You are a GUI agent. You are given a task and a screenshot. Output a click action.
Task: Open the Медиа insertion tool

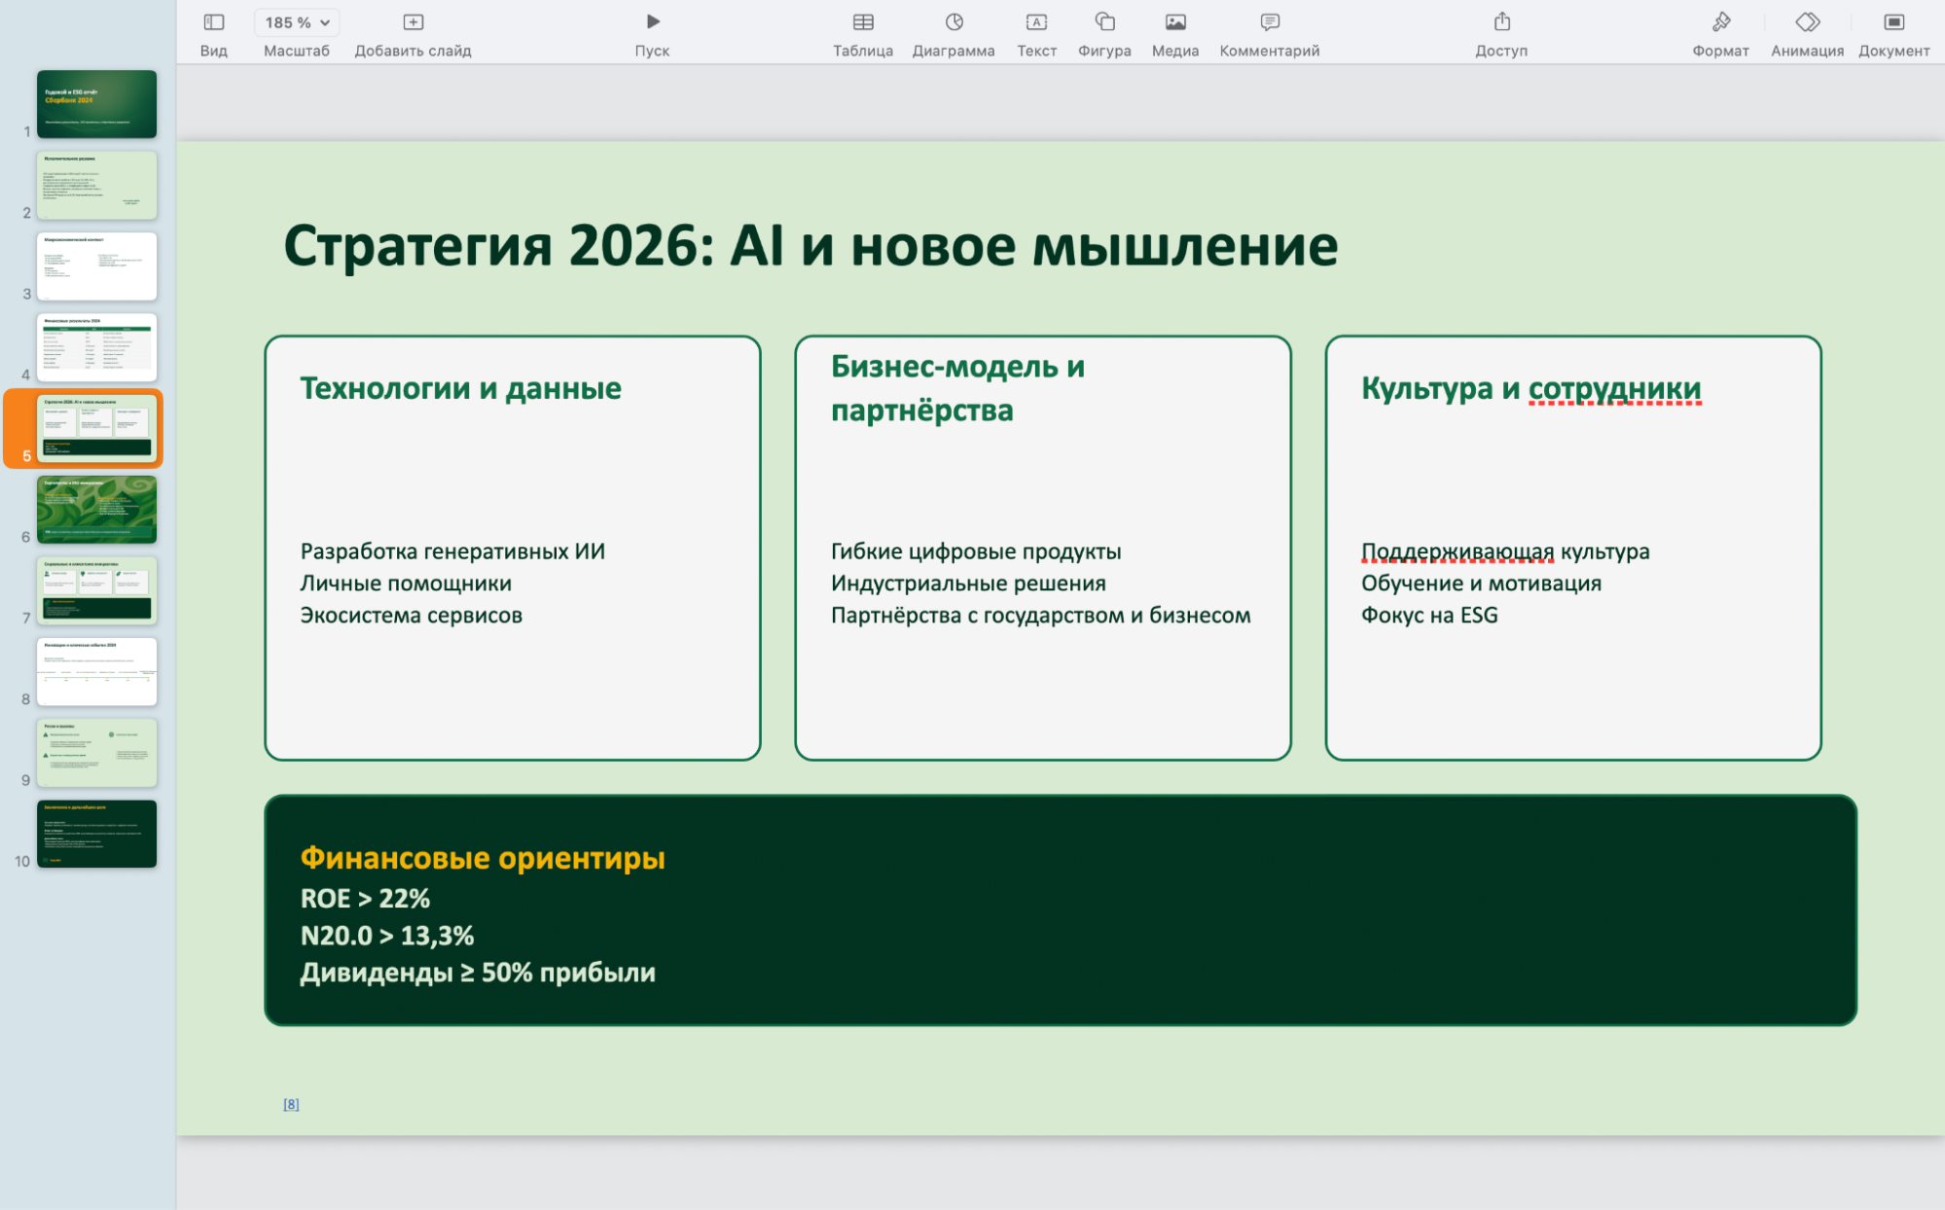coord(1174,21)
